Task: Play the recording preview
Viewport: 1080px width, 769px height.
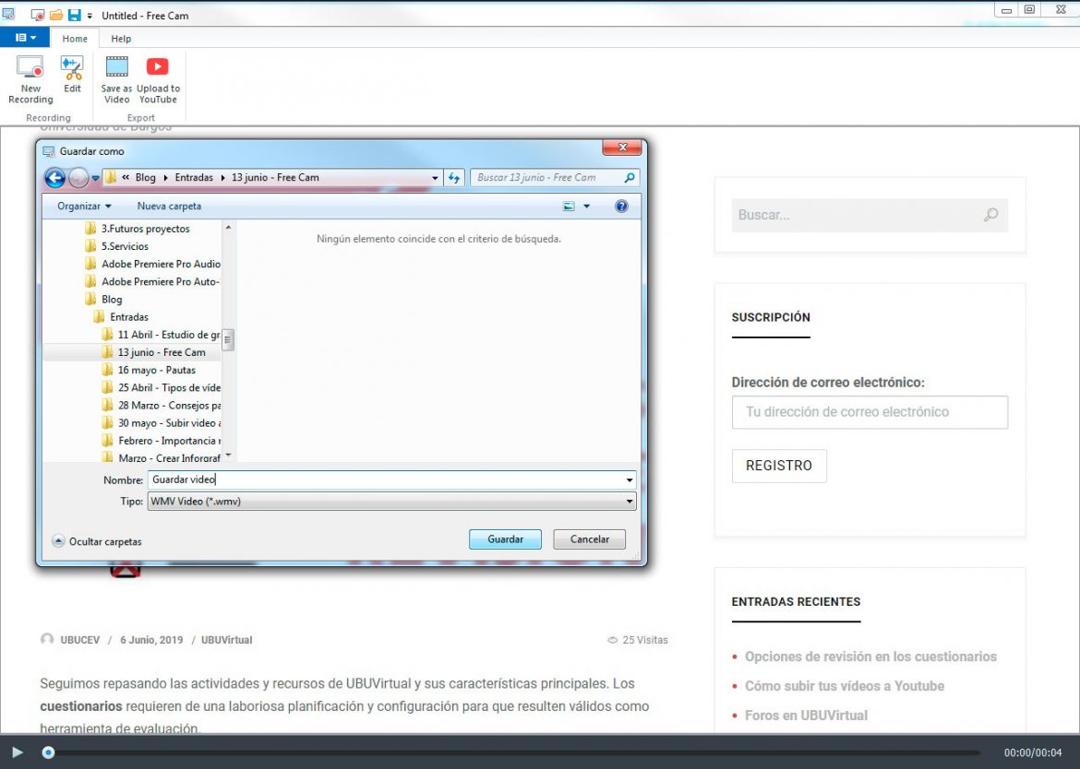Action: pyautogui.click(x=18, y=752)
